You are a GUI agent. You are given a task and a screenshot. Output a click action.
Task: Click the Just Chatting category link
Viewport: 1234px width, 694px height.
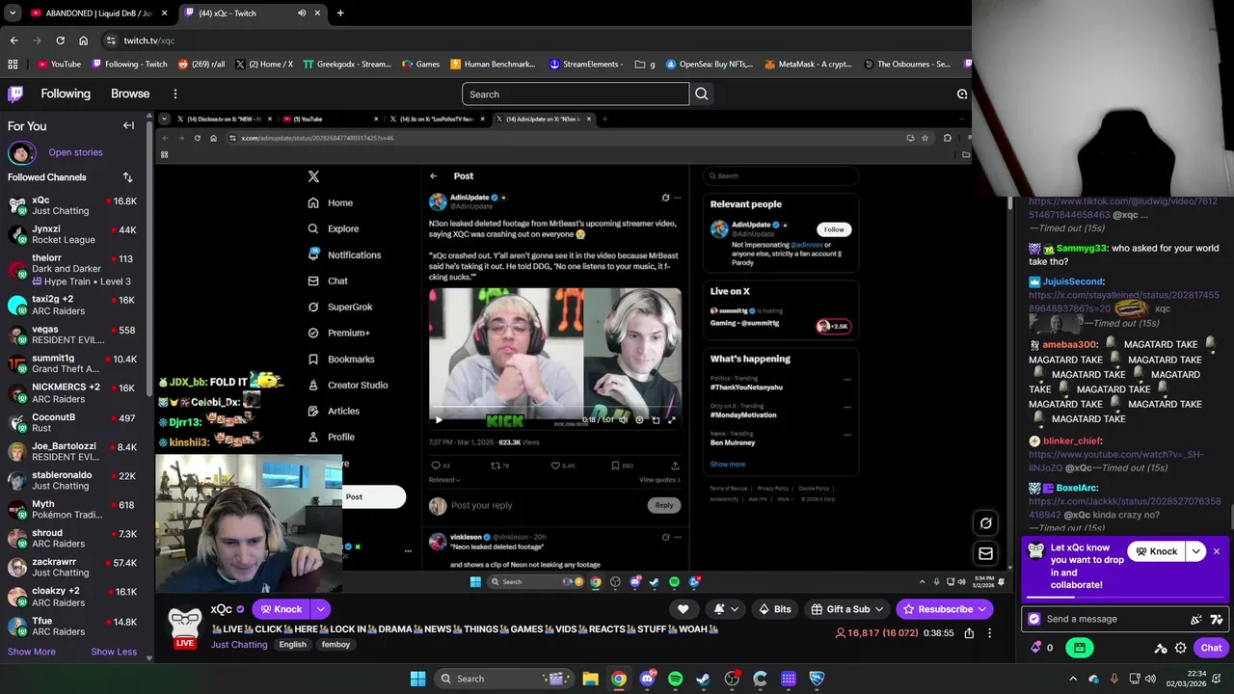pos(239,645)
